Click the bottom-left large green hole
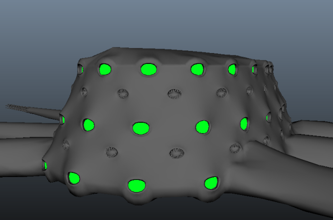The image size is (333, 220). [74, 177]
